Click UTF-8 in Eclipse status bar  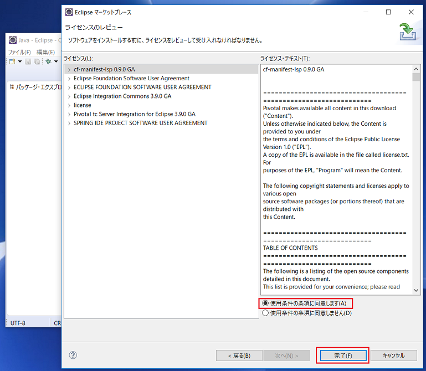[x=18, y=323]
